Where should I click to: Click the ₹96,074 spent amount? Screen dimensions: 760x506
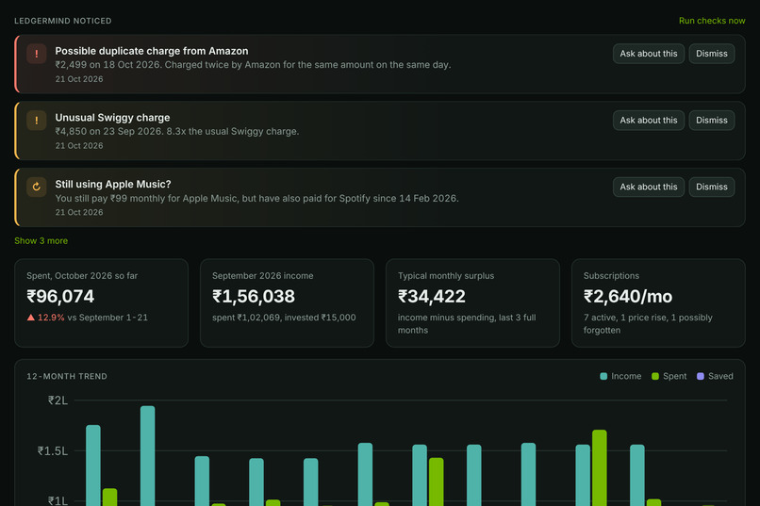60,296
